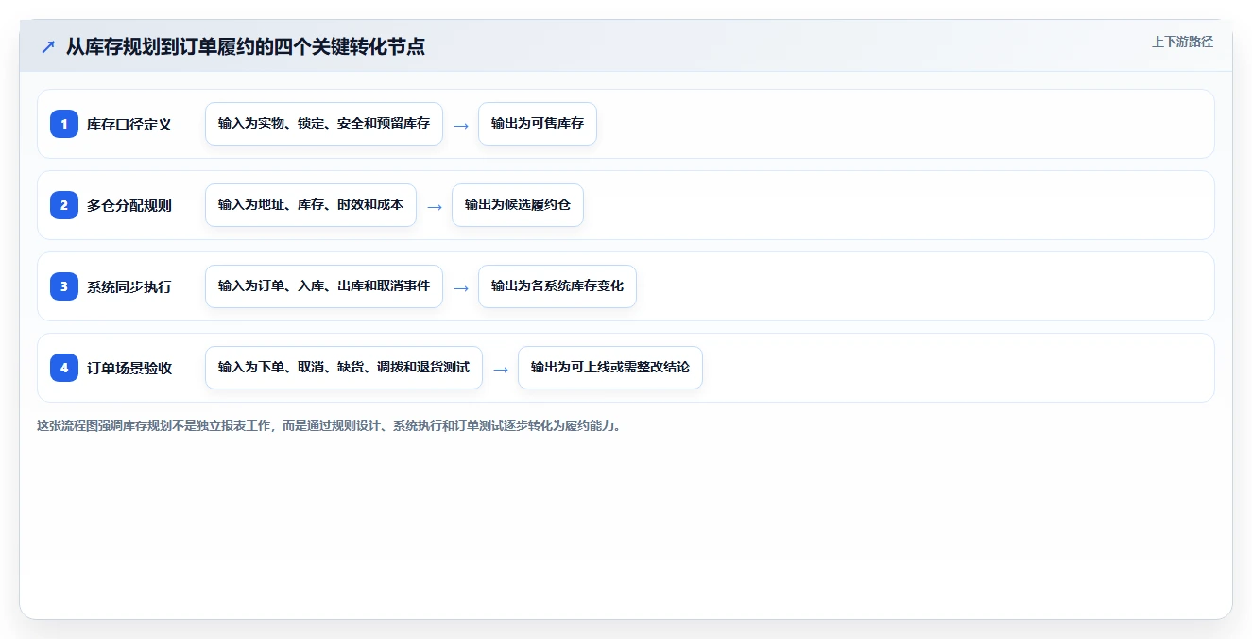Click the box 输入为订单、入库、出库和取消事件
1252x639 pixels.
point(324,286)
